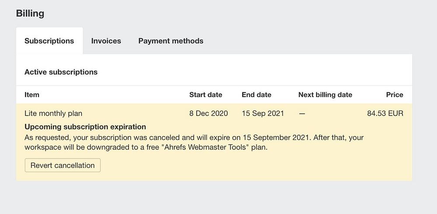Click the Upcoming subscription expiration heading
This screenshot has width=437, height=214.
(x=85, y=127)
